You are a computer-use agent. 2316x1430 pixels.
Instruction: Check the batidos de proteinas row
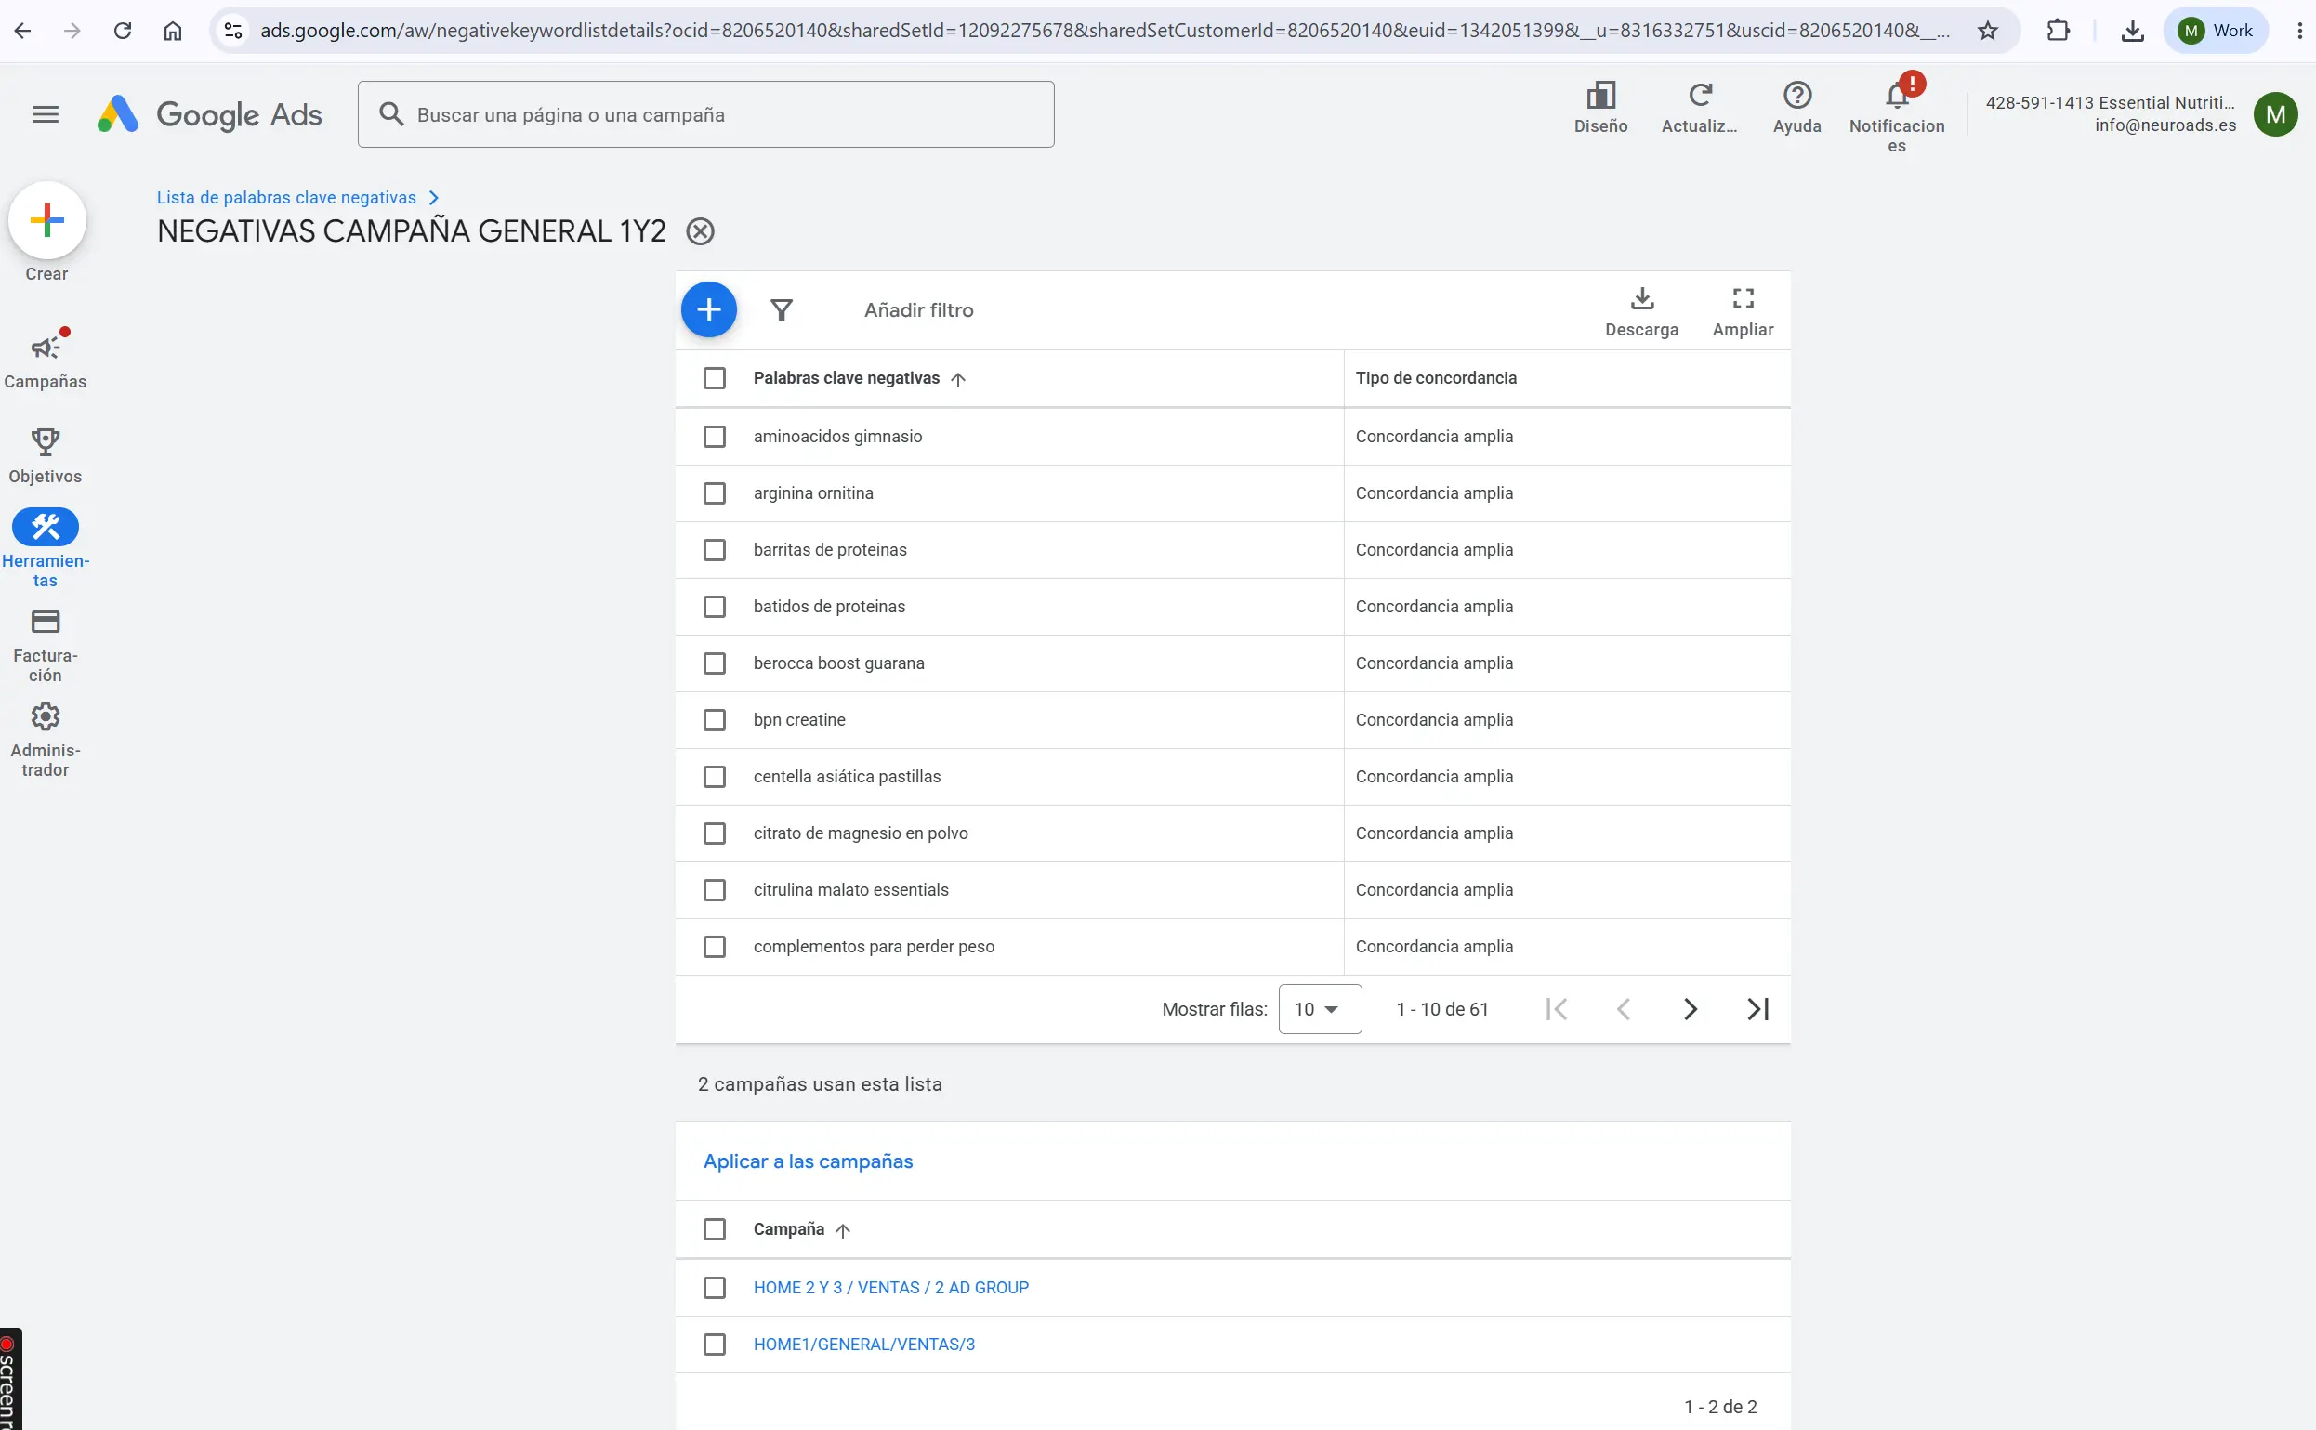(x=715, y=607)
